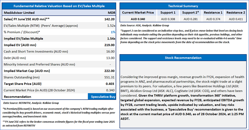Select 'Cash and Short Term Investments (AUD mn)' label
Image resolution: width=249 pixels, height=130 pixels.
[36, 51]
